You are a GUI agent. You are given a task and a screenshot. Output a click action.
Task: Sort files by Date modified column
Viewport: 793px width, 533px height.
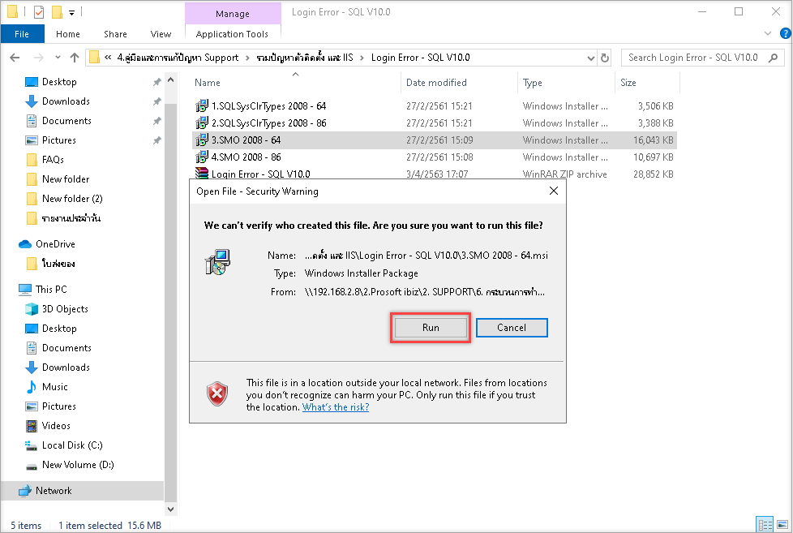click(436, 83)
